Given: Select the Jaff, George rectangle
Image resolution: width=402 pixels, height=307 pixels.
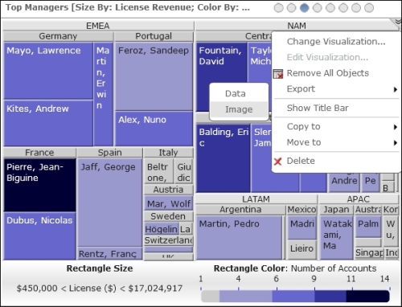Looking at the screenshot, I should pos(109,203).
